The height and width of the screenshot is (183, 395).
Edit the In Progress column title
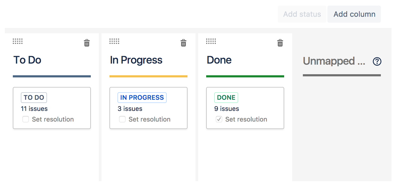pyautogui.click(x=136, y=60)
